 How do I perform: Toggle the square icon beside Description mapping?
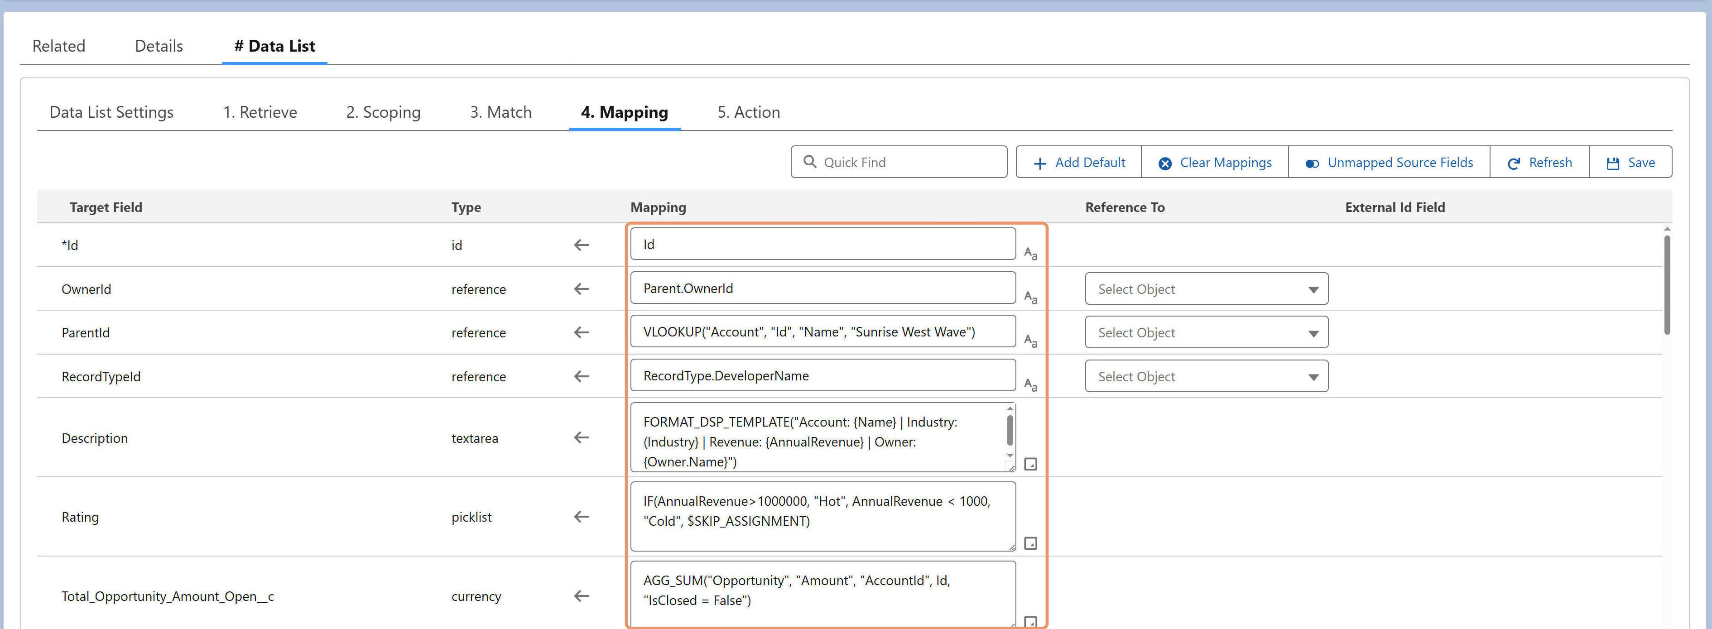(x=1030, y=464)
